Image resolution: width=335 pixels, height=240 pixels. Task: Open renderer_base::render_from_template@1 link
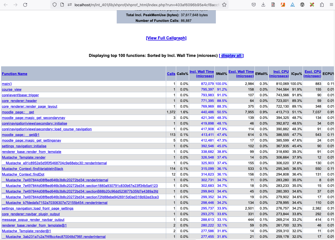coord(34,225)
